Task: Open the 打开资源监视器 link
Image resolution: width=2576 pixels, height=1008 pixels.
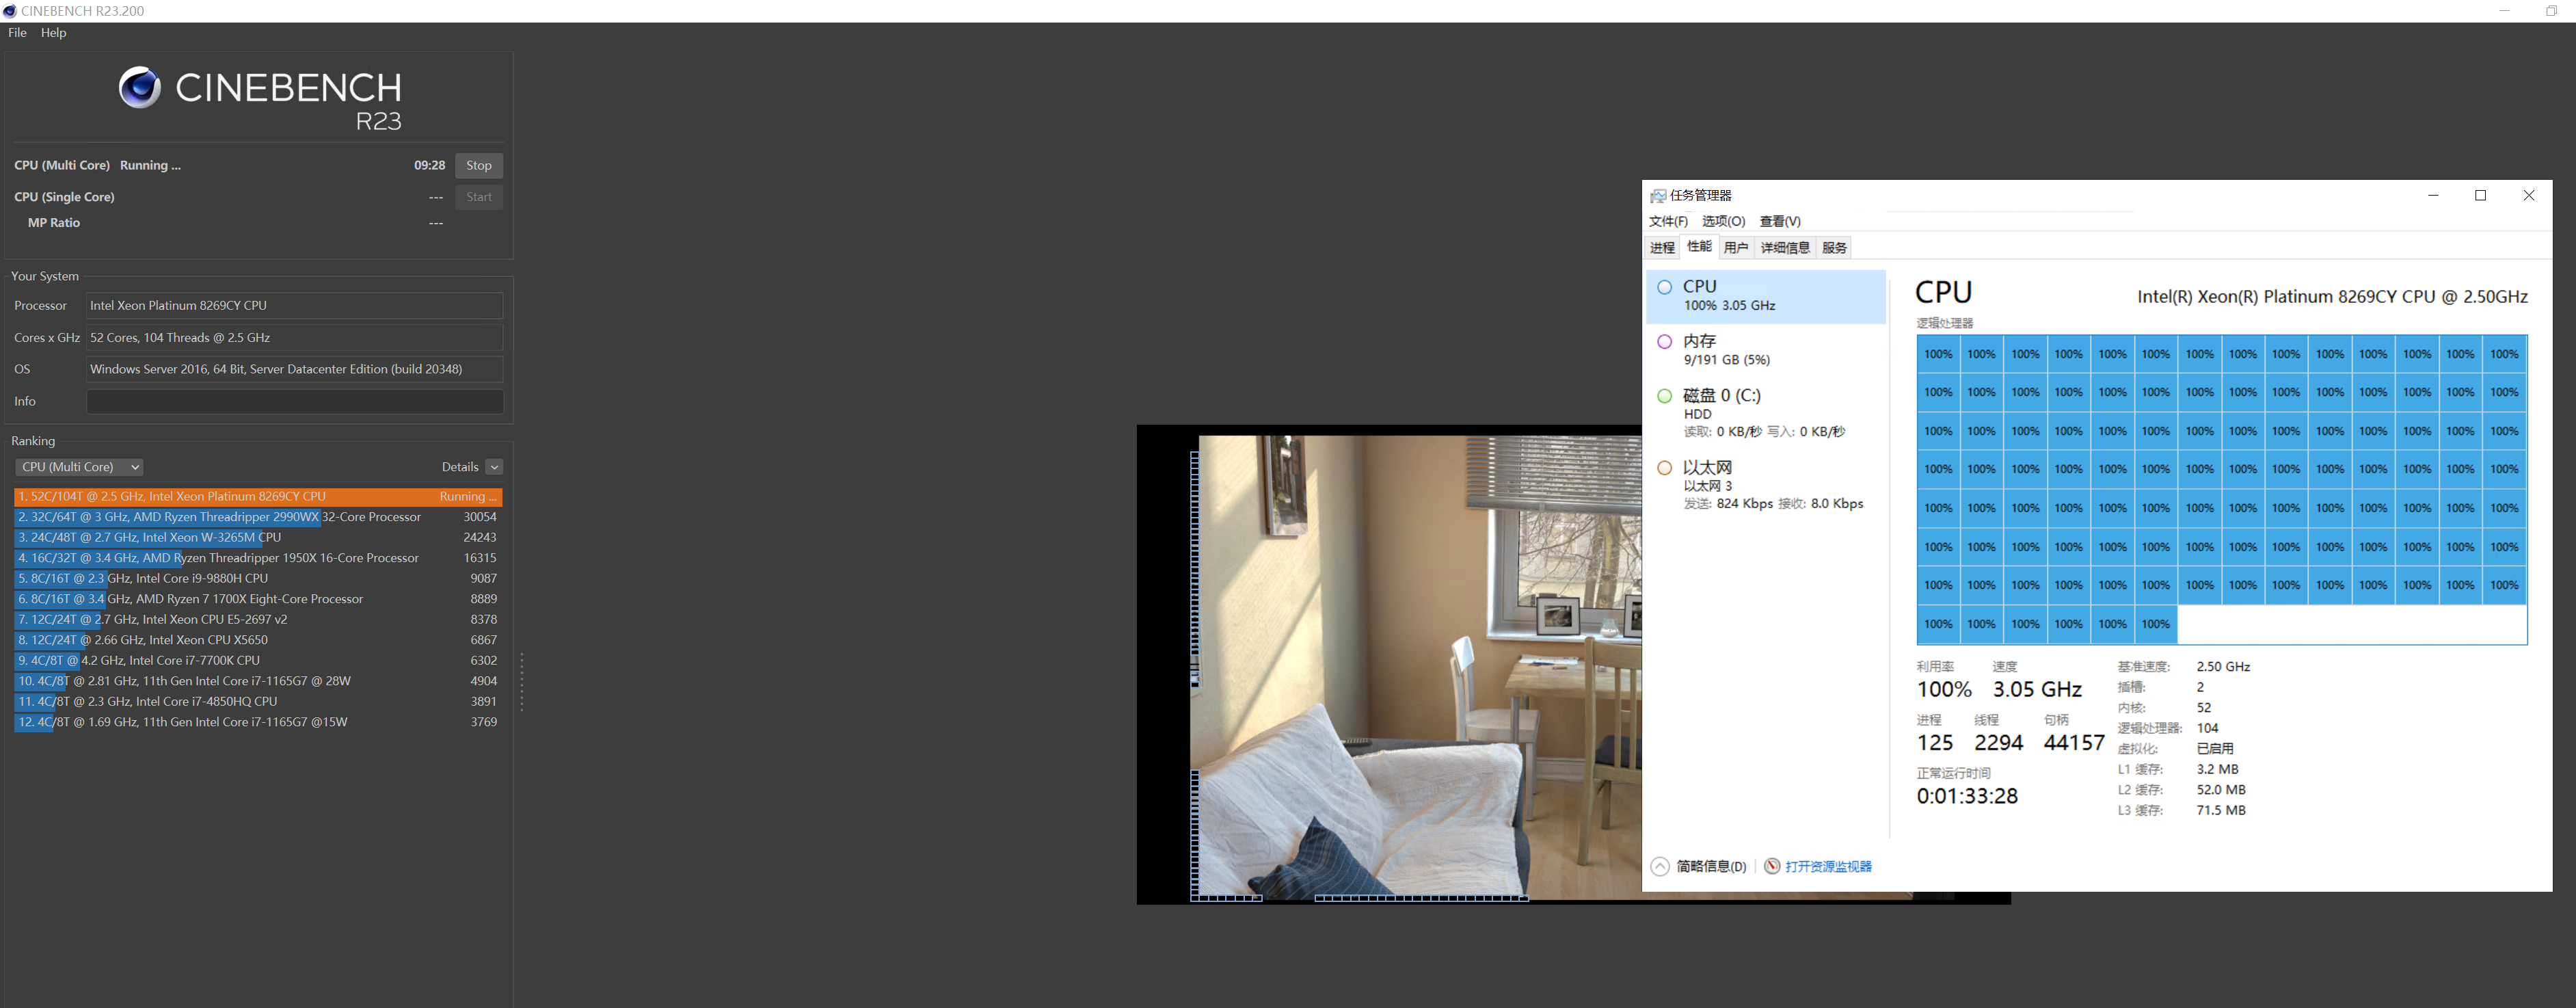Action: click(x=1828, y=867)
